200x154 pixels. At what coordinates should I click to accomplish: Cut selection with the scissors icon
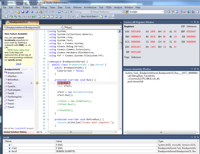(32, 12)
